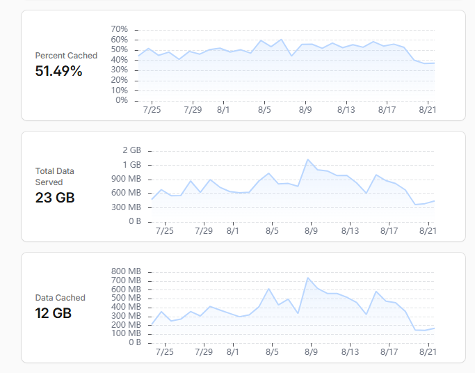475x373 pixels.
Task: Click the 51.49% Percent Cached value
Action: click(58, 71)
